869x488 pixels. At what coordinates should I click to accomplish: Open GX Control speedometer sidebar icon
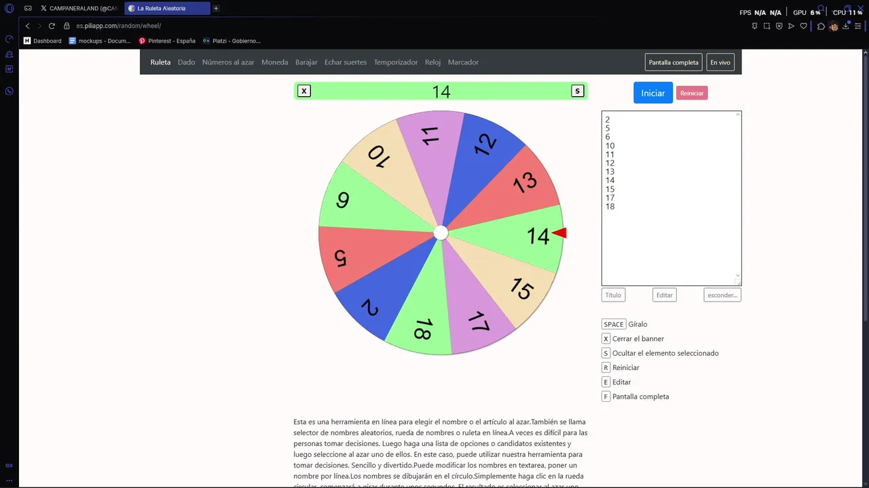click(x=10, y=39)
